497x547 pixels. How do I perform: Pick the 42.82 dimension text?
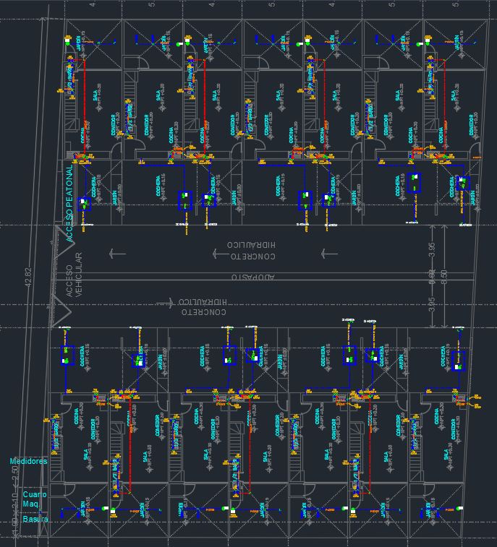[29, 277]
